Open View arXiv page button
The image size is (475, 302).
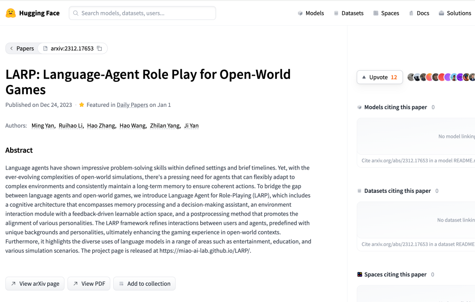(x=35, y=283)
